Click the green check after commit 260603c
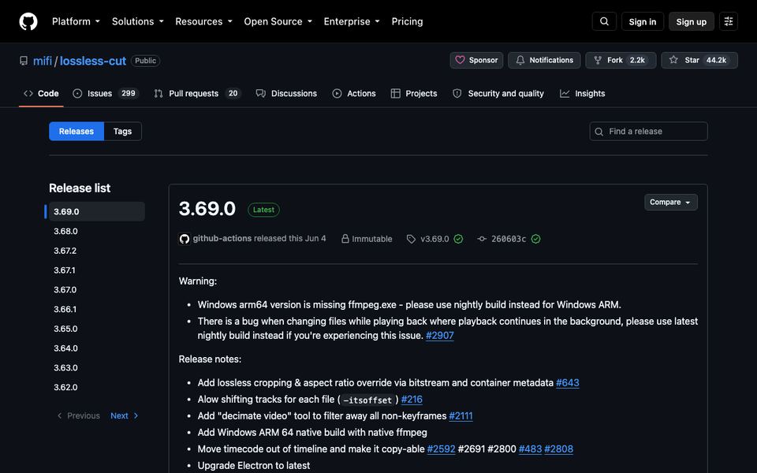The image size is (757, 473). (536, 239)
